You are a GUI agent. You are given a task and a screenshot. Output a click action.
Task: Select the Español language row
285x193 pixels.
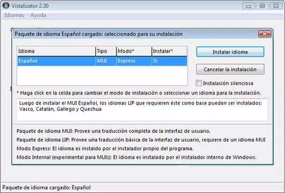click(102, 61)
